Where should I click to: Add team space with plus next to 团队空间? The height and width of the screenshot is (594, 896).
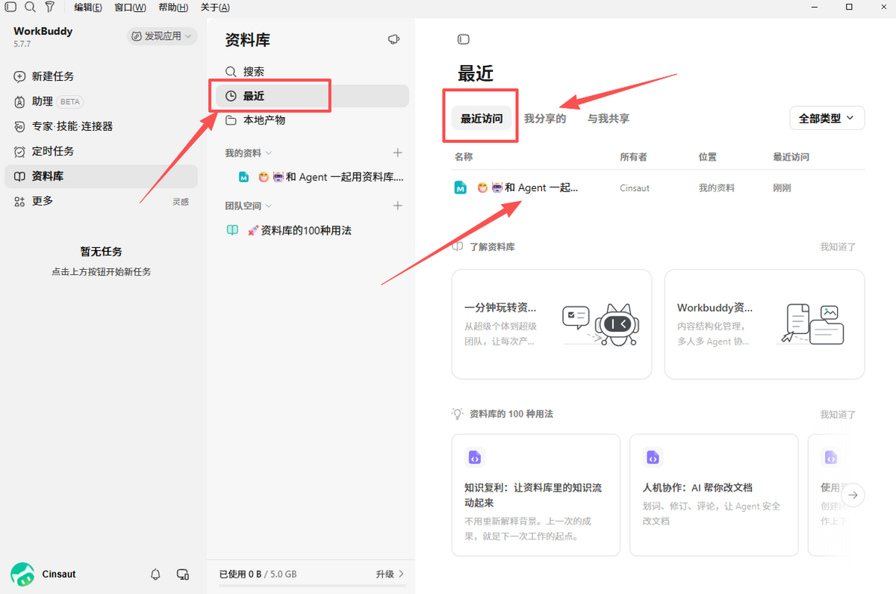[398, 205]
